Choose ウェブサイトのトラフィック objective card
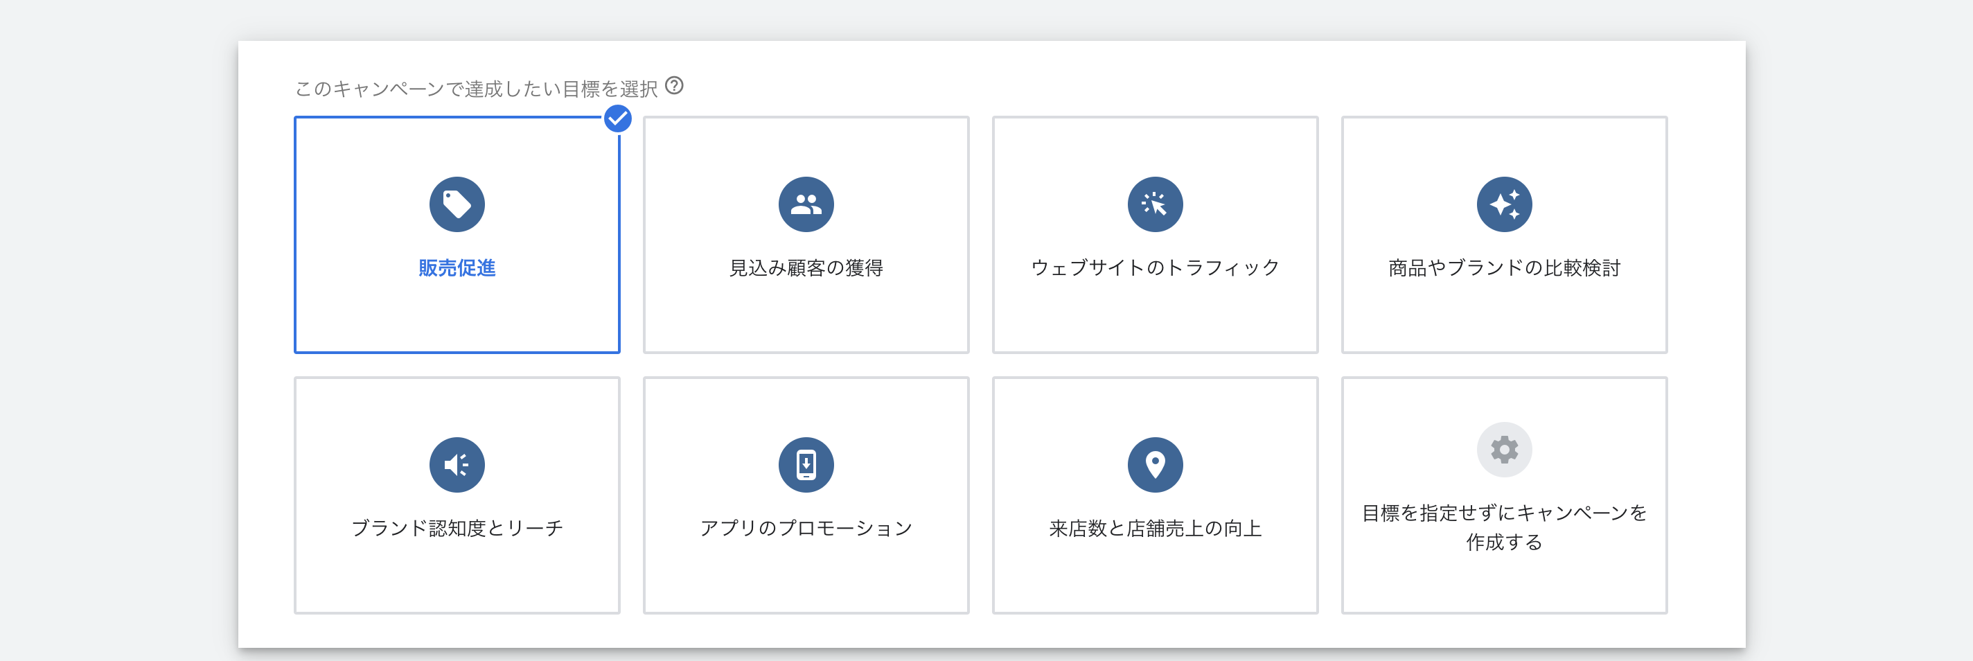The width and height of the screenshot is (1973, 661). 1155,234
